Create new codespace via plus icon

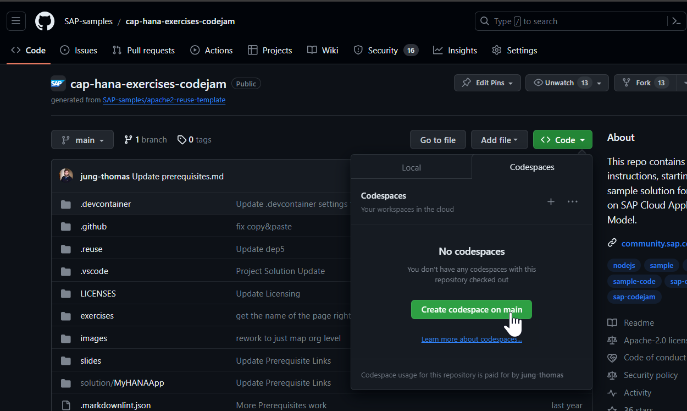(x=551, y=201)
